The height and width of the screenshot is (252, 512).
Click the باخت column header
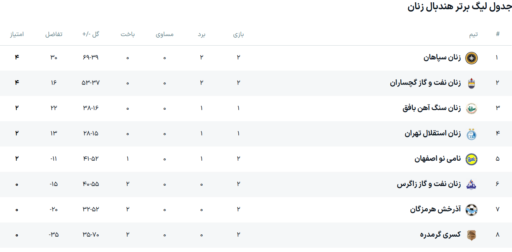point(128,34)
